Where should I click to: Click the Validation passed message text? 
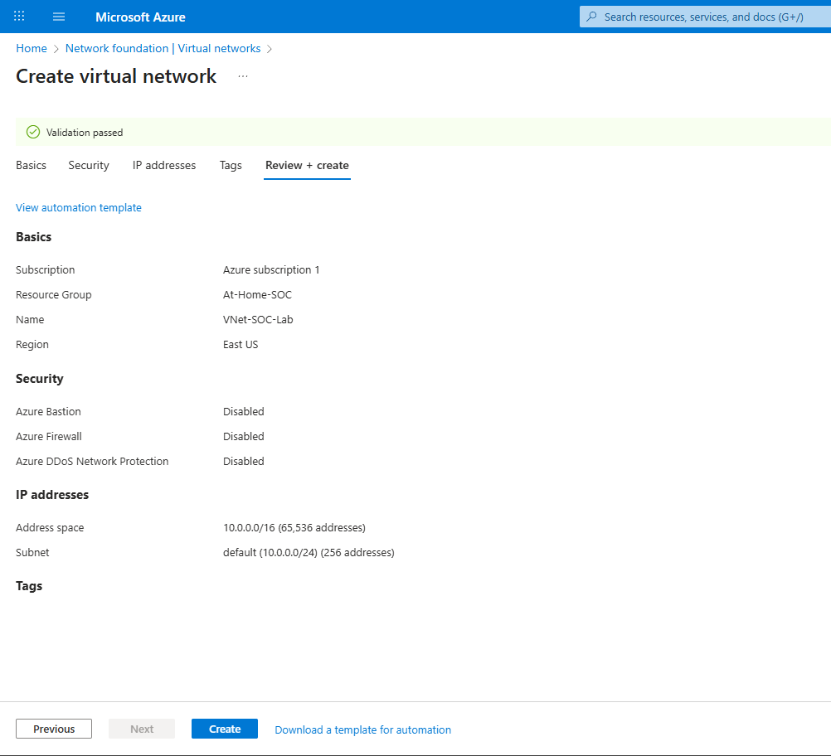[85, 133]
